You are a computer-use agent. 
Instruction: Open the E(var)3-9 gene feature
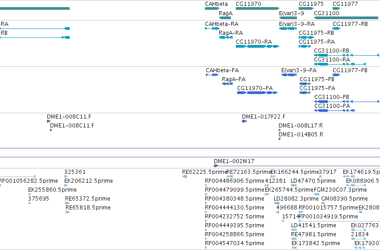click(288, 18)
